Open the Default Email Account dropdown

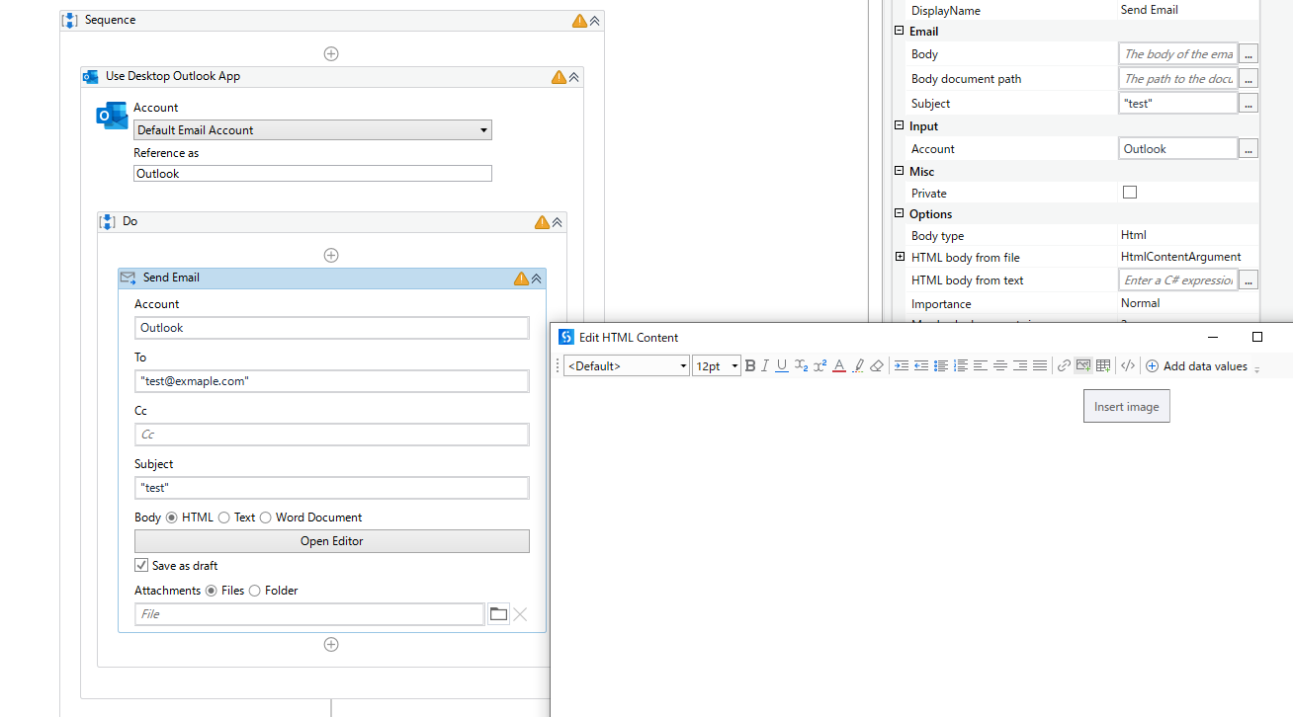(482, 129)
